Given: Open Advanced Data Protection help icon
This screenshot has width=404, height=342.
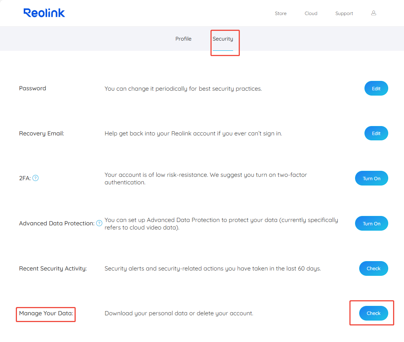Looking at the screenshot, I should [x=99, y=223].
